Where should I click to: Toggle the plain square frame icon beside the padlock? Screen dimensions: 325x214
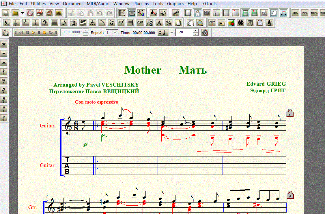tap(188, 13)
